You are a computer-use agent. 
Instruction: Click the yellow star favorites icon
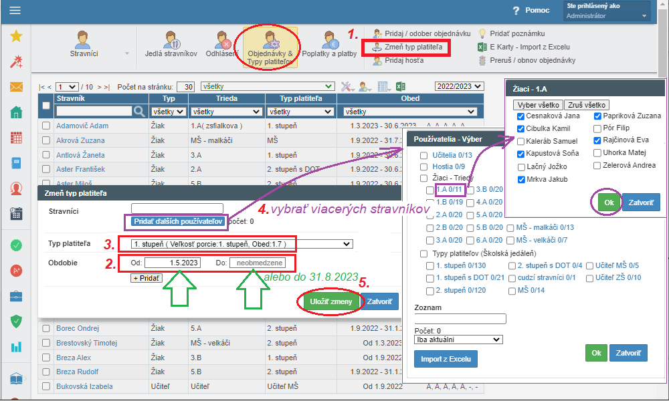pyautogui.click(x=16, y=36)
